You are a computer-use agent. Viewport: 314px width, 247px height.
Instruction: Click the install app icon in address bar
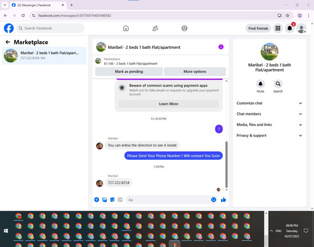279,16
